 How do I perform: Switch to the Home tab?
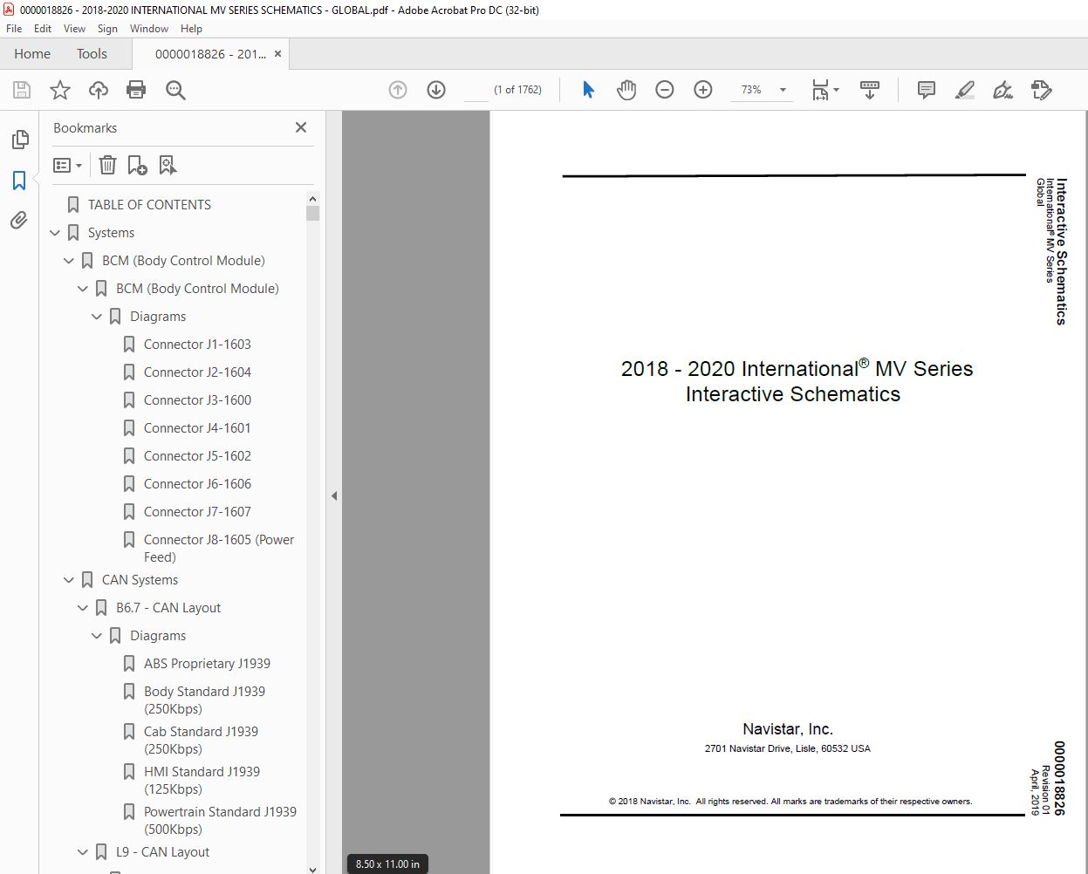coord(32,54)
